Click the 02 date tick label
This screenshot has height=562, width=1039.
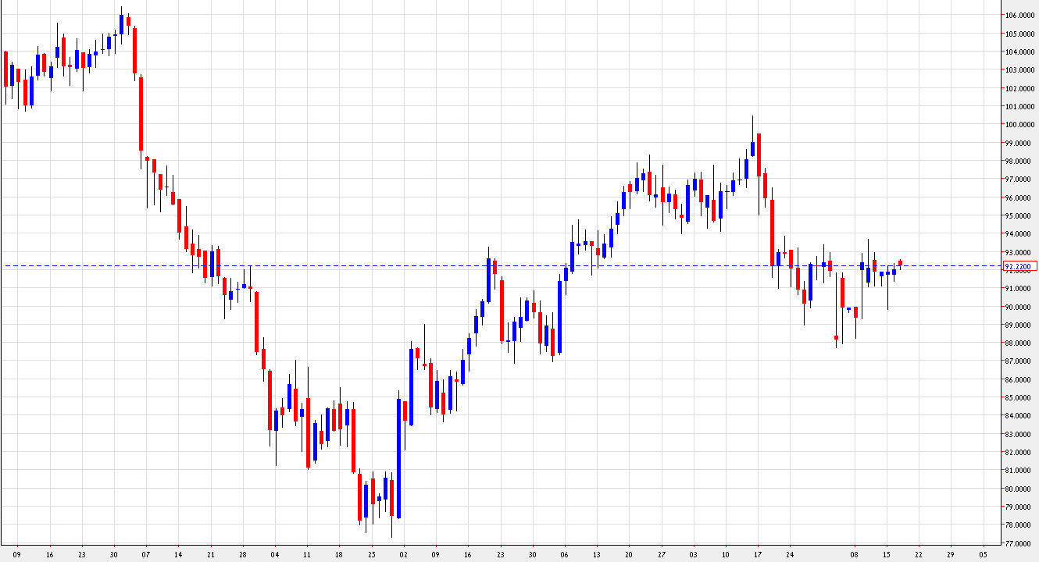tap(403, 553)
